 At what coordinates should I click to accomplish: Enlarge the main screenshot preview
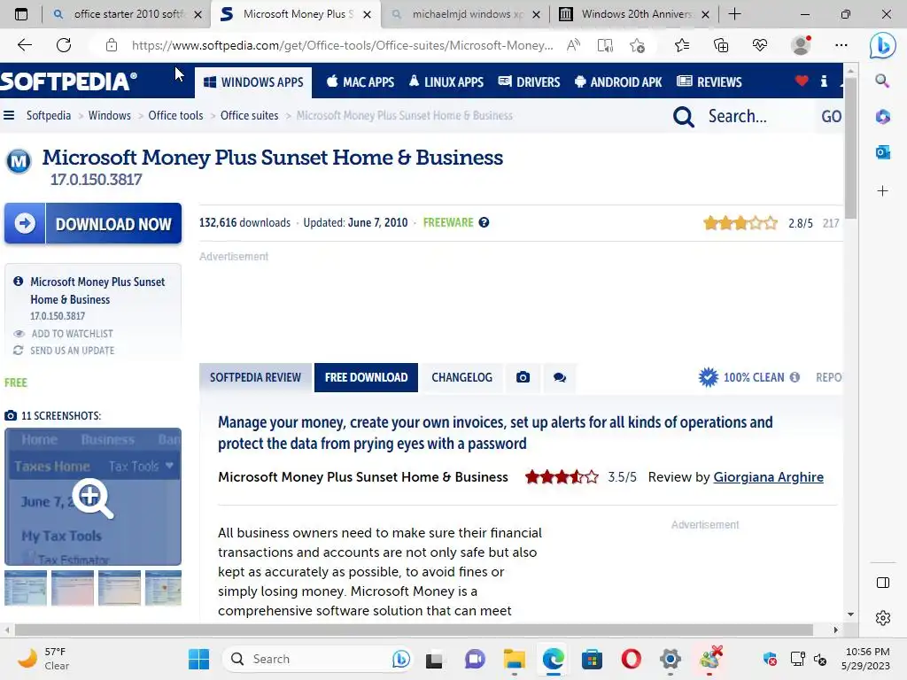coord(93,497)
